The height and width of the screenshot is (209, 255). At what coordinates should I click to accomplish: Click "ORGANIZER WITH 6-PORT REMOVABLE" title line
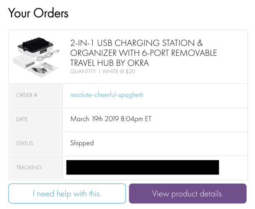(144, 53)
